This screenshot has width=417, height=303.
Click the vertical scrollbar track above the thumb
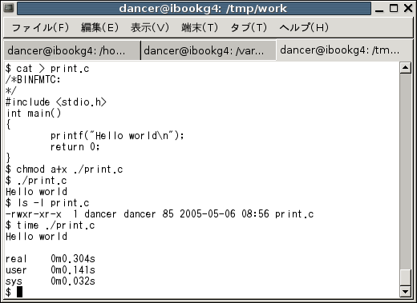click(x=406, y=170)
